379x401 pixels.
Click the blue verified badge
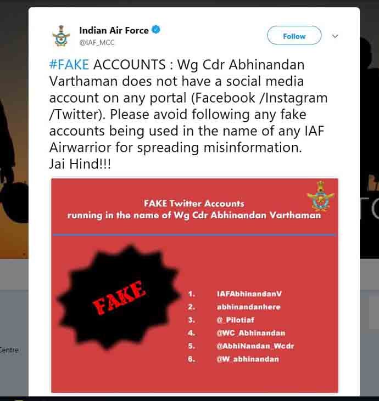[x=156, y=30]
